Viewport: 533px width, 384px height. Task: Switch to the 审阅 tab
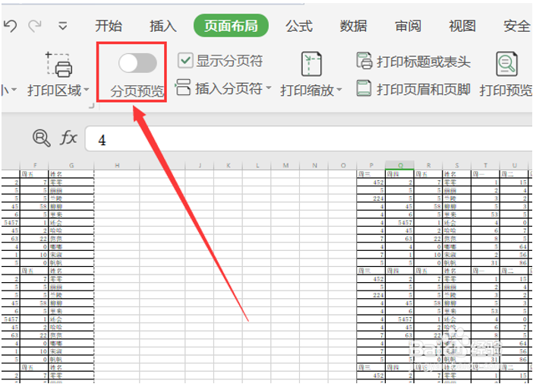coord(408,26)
